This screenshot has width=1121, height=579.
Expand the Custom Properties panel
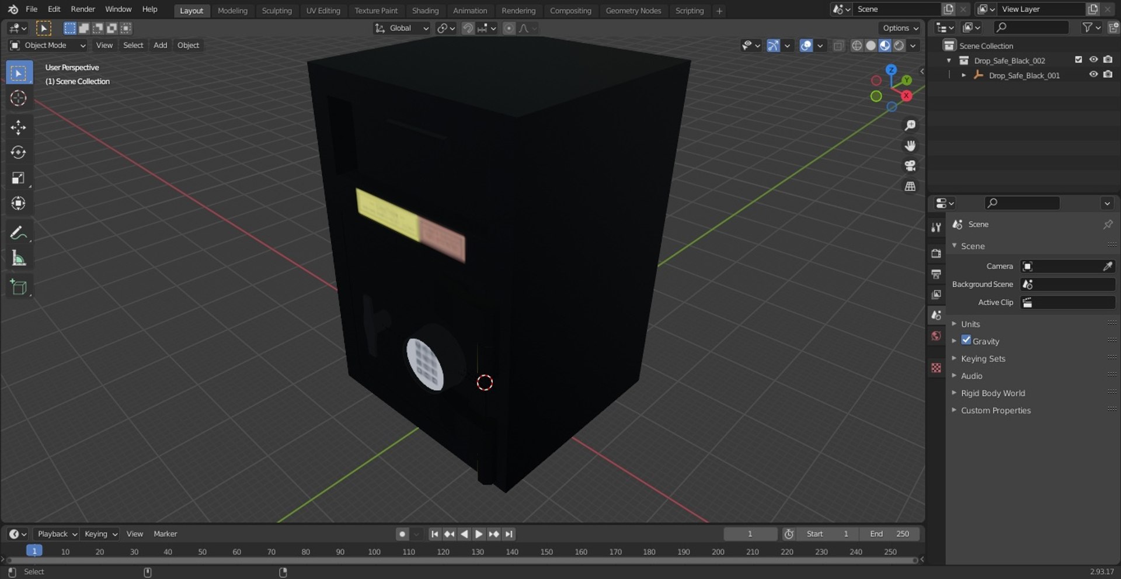pos(995,410)
